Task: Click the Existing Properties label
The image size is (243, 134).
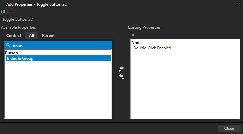Action: click(144, 27)
